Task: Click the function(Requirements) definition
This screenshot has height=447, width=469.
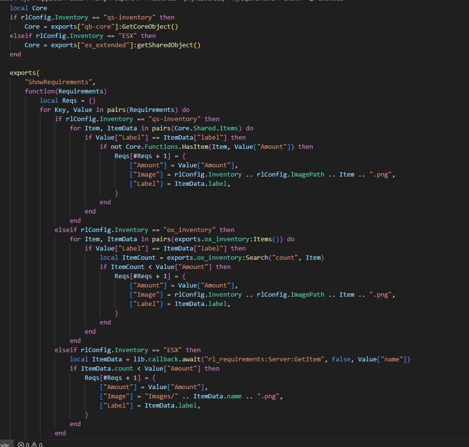Action: click(66, 91)
